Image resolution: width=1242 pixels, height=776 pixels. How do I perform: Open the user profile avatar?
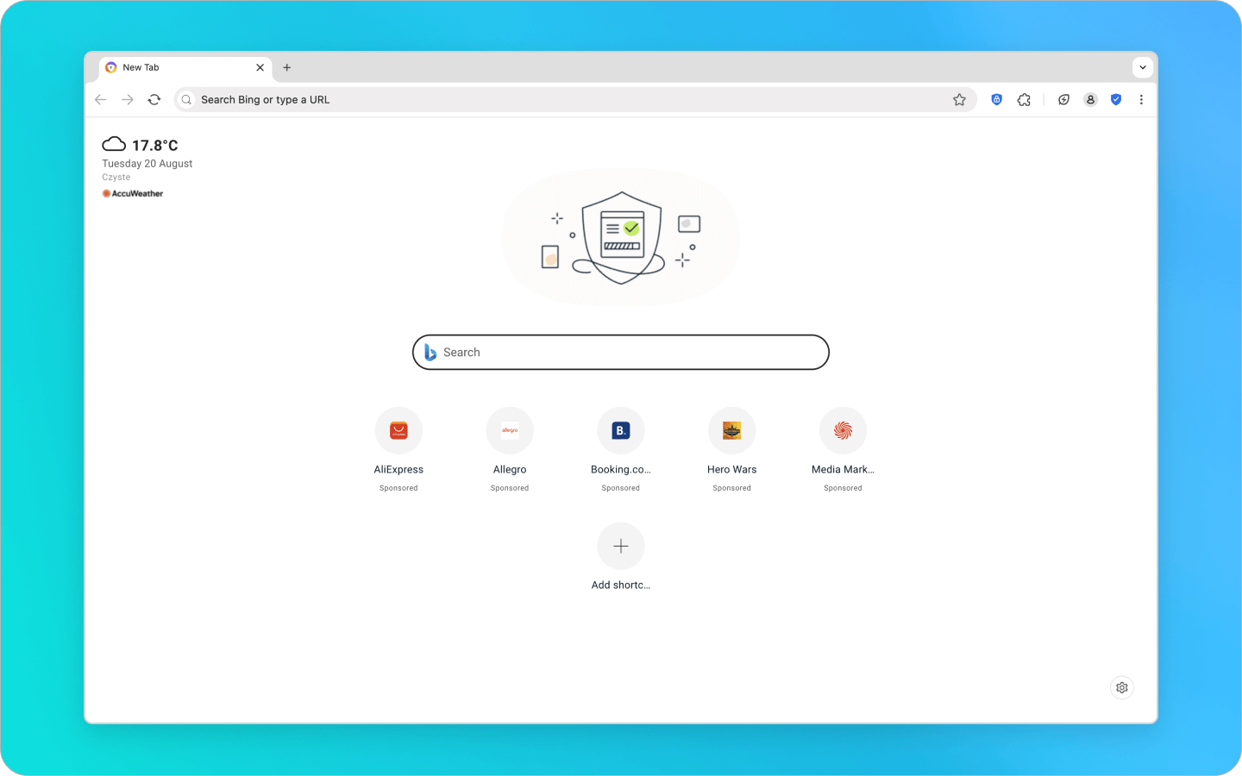pos(1090,100)
